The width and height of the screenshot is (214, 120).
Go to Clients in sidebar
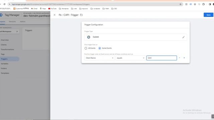tap(4, 45)
